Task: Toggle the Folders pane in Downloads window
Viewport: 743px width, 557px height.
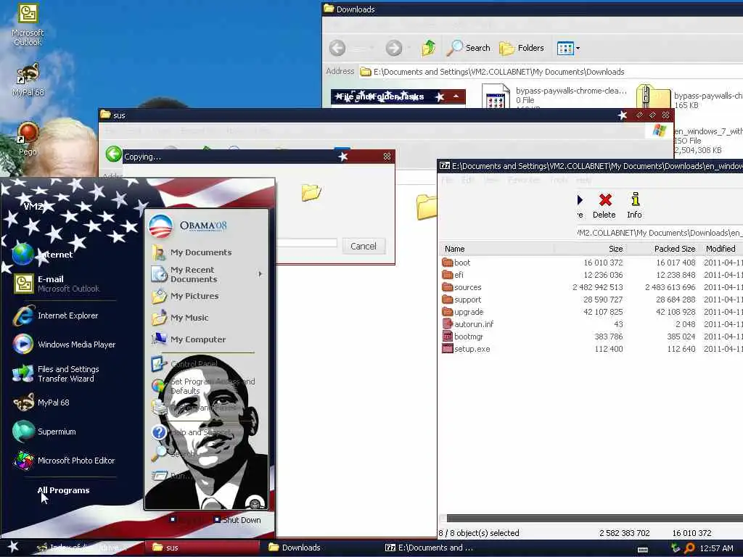Action: tap(521, 48)
